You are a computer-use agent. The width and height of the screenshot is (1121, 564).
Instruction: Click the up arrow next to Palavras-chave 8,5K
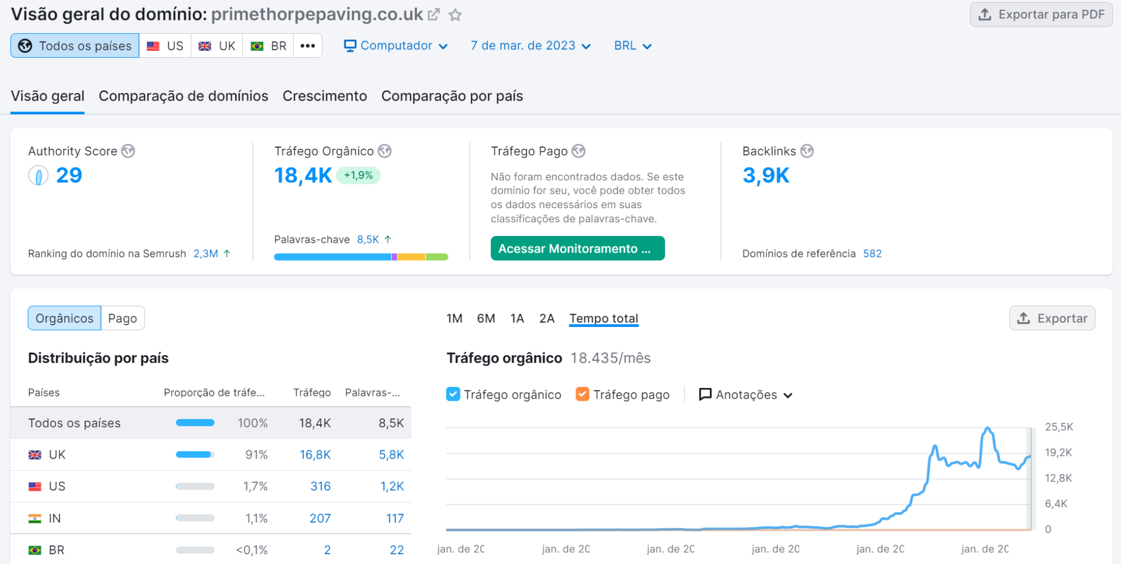pyautogui.click(x=388, y=239)
